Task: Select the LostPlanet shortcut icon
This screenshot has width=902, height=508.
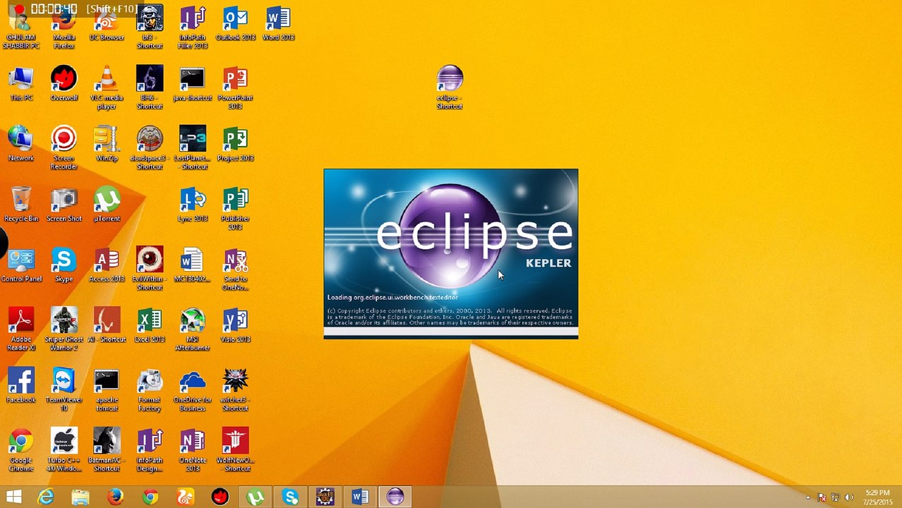Action: pyautogui.click(x=192, y=147)
